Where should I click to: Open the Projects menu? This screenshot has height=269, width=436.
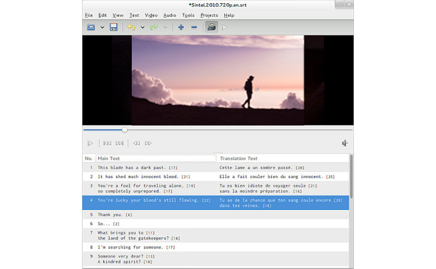[x=209, y=16]
